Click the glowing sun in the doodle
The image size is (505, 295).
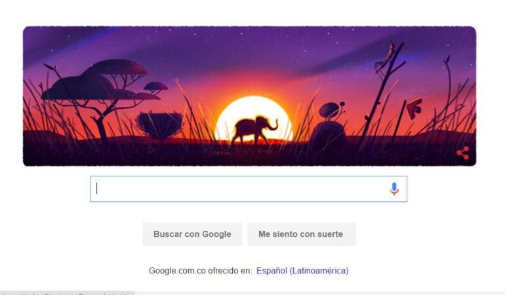tap(254, 118)
